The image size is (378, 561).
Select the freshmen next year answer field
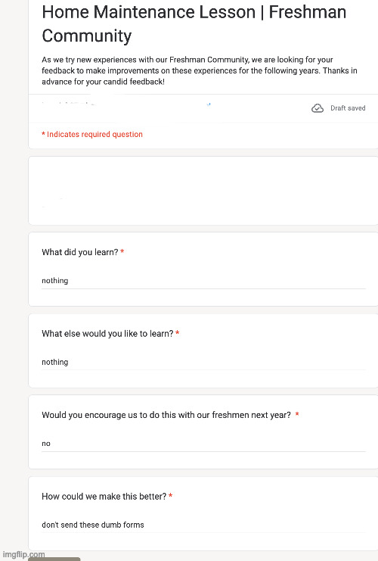point(203,444)
